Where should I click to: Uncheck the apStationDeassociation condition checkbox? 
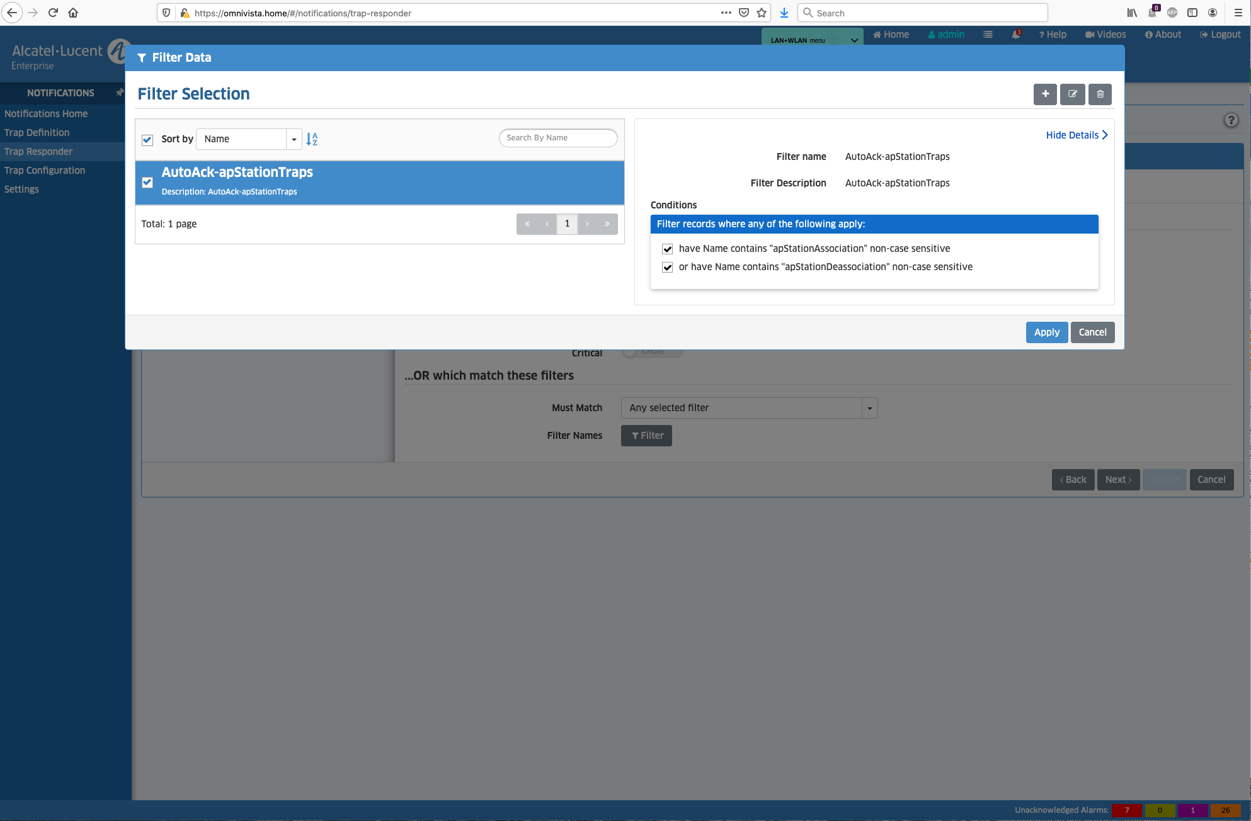coord(668,268)
